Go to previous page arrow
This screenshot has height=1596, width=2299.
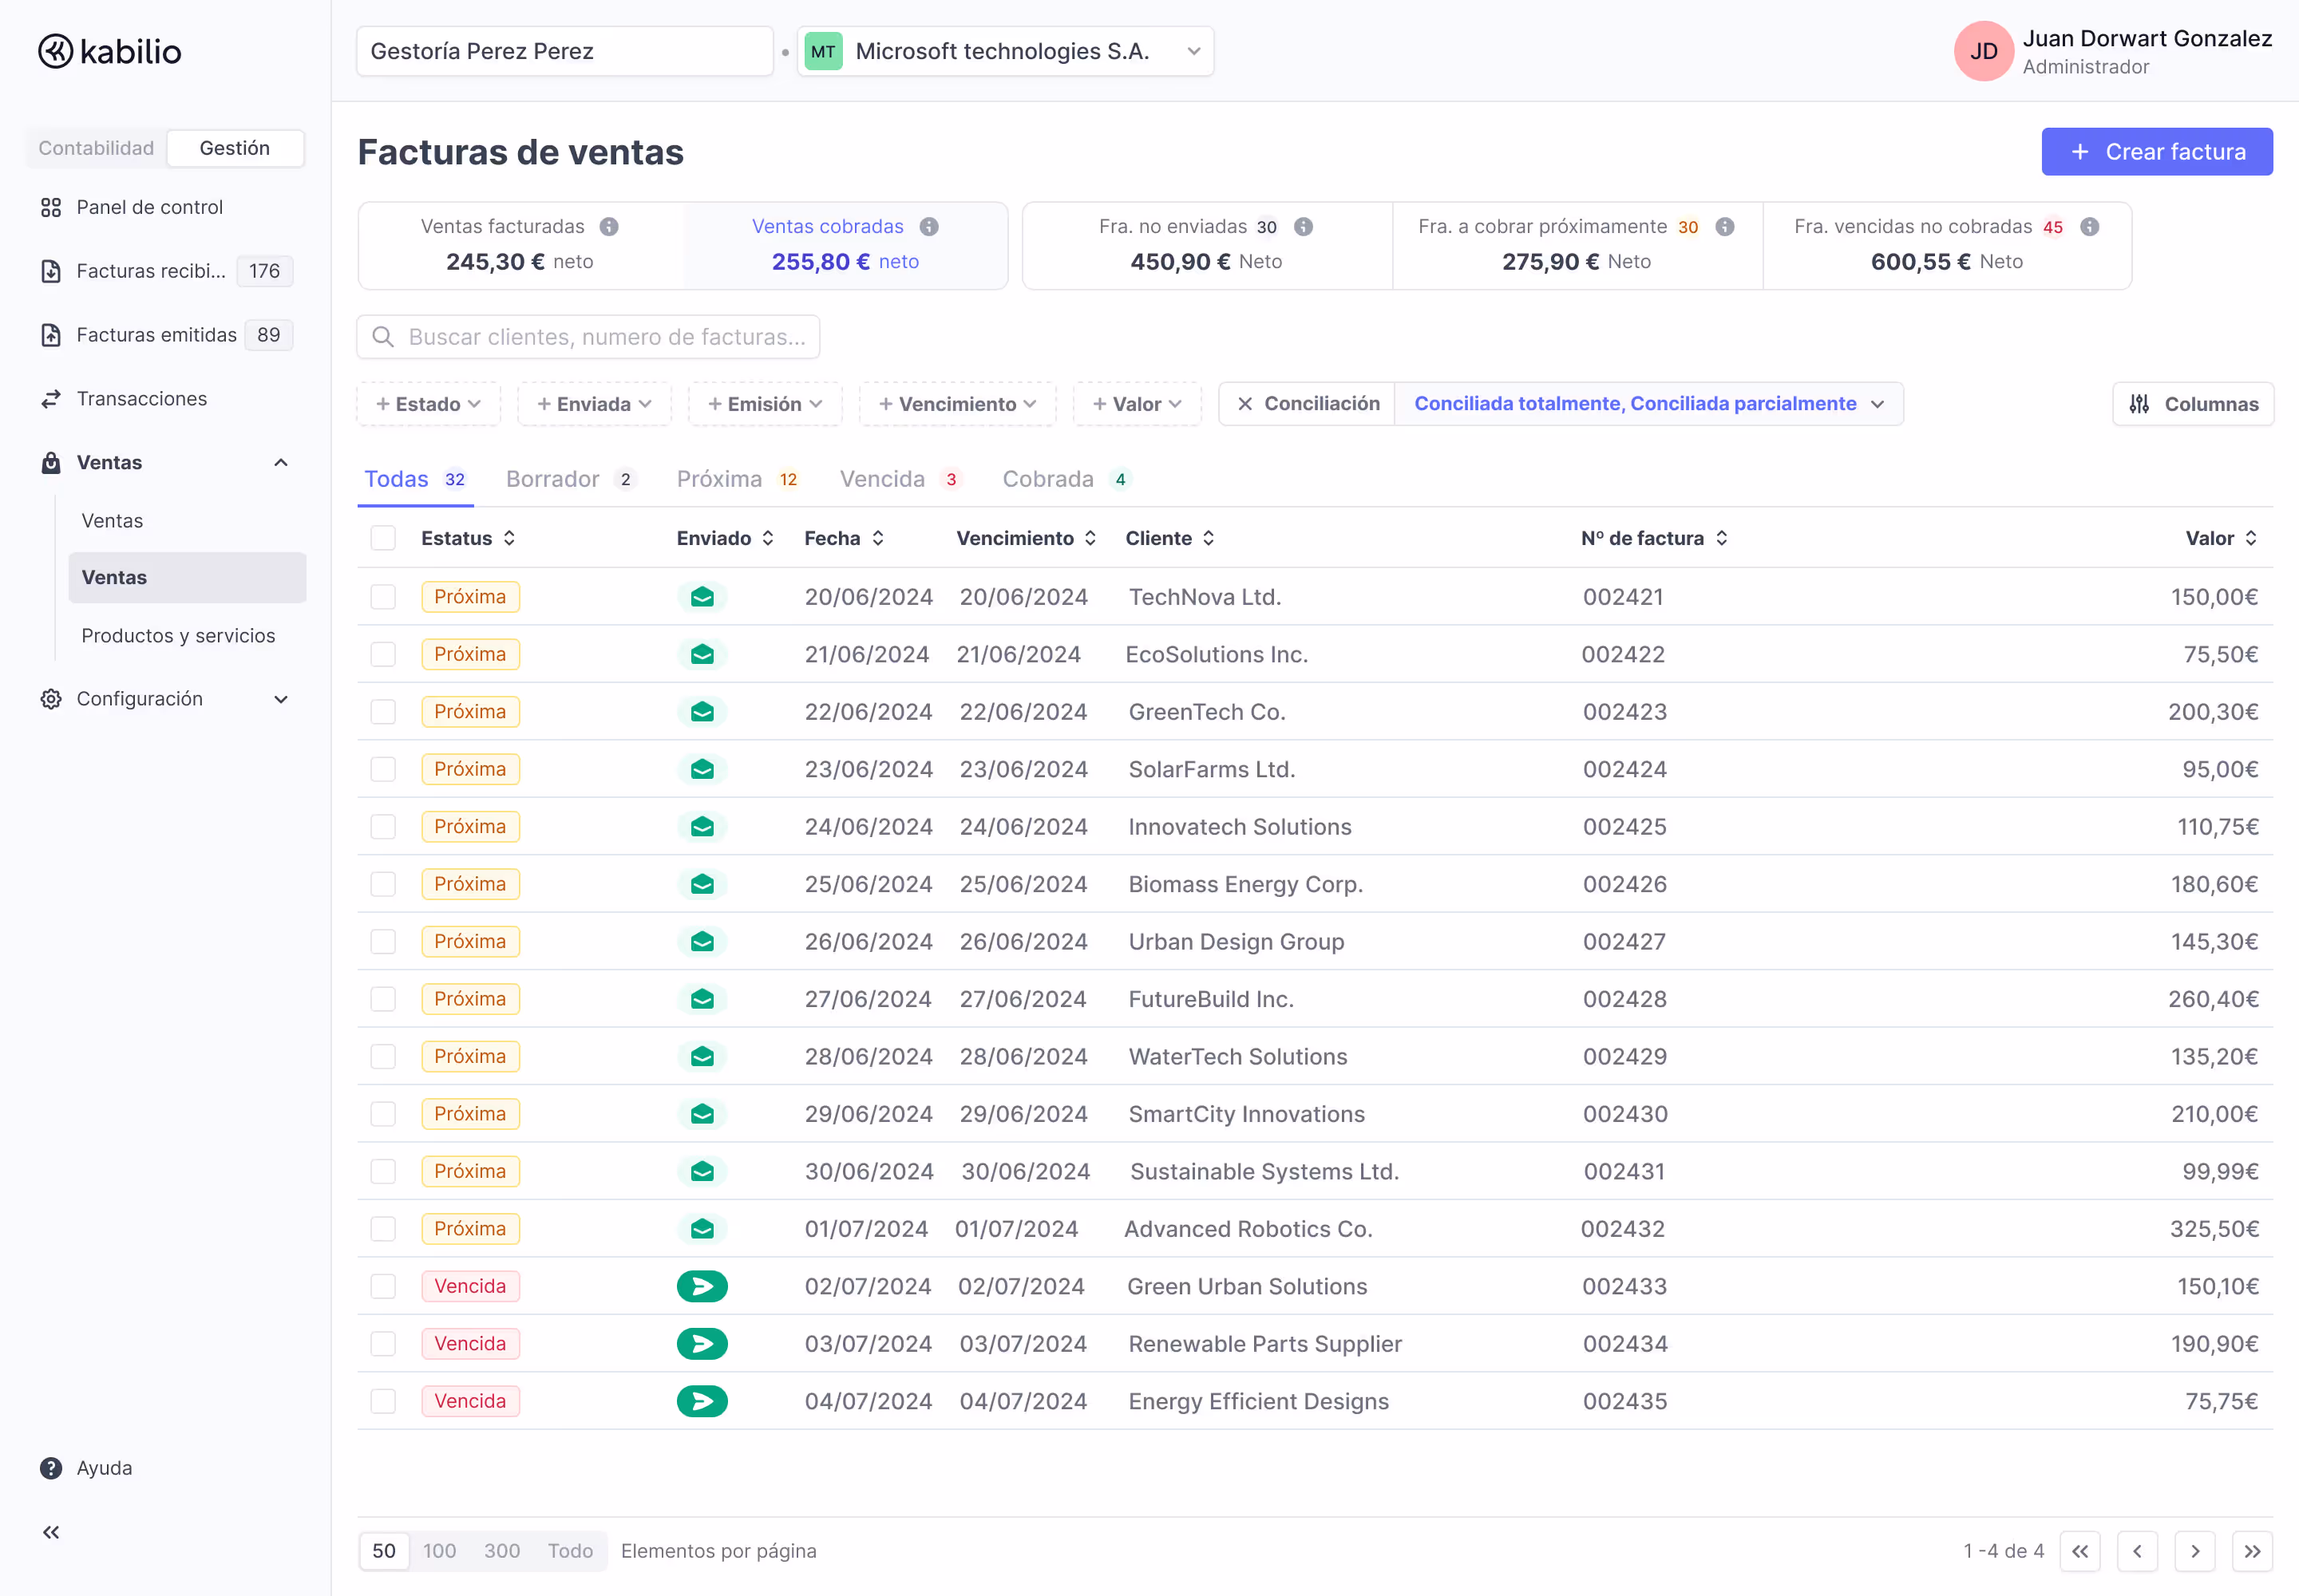tap(2138, 1551)
